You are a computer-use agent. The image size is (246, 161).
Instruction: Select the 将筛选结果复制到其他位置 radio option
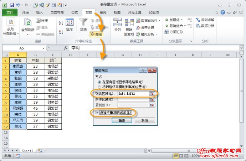click(99, 87)
